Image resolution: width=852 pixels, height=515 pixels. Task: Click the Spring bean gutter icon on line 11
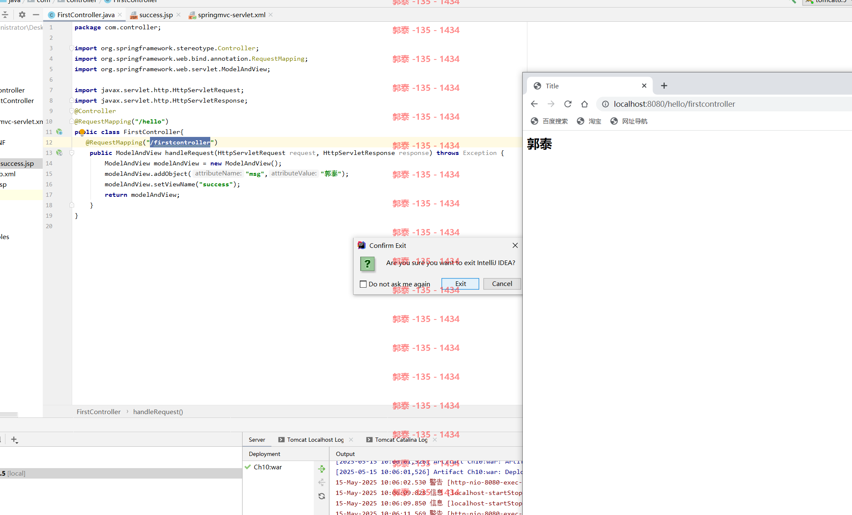(x=59, y=132)
